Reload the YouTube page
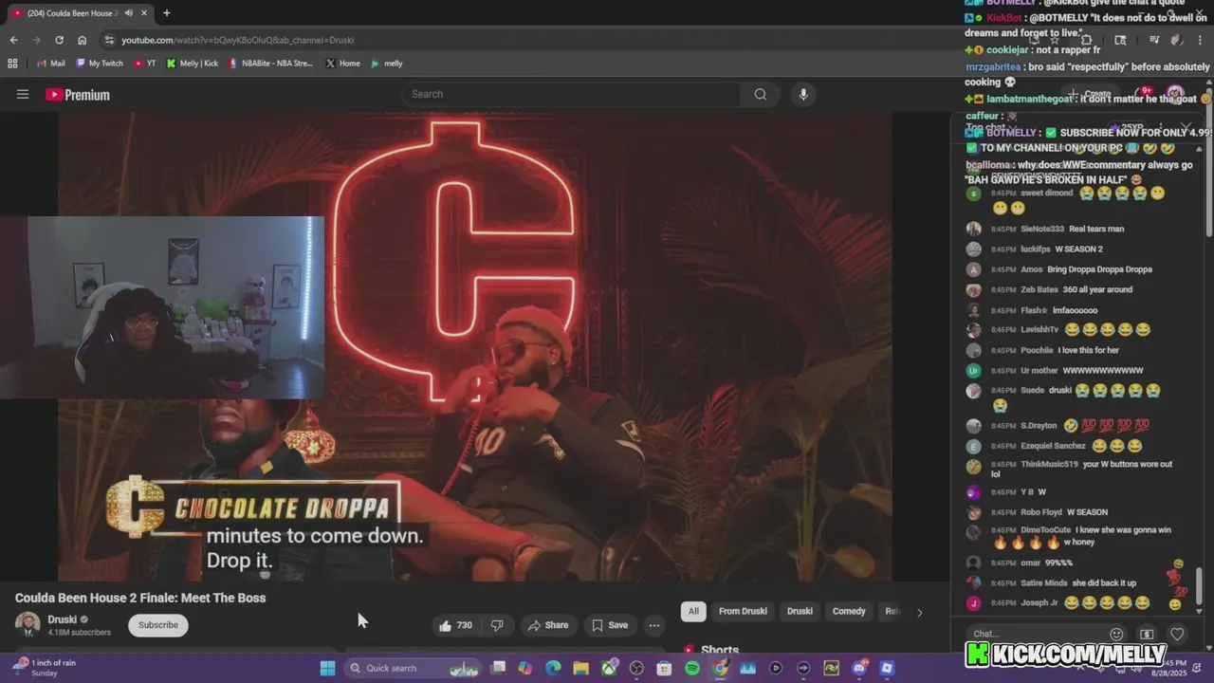The image size is (1214, 683). 59,40
